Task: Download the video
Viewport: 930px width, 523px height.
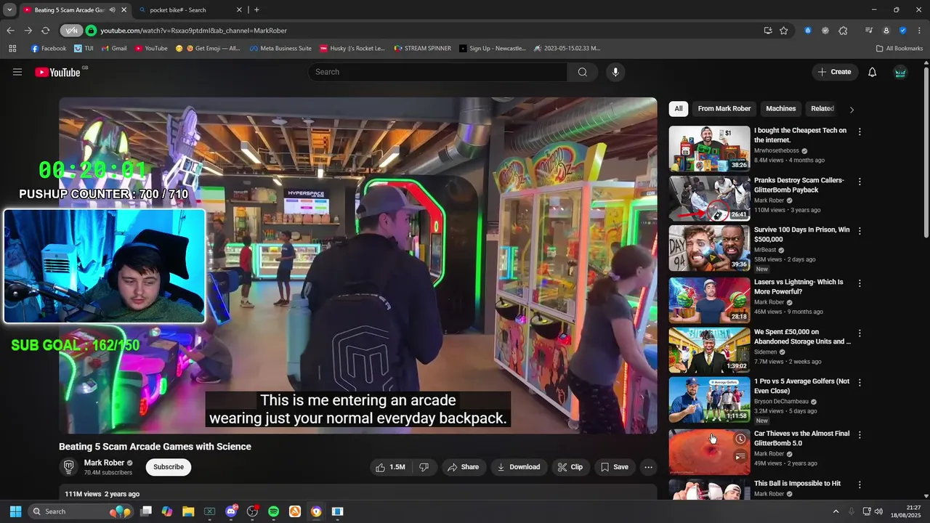Action: [519, 467]
